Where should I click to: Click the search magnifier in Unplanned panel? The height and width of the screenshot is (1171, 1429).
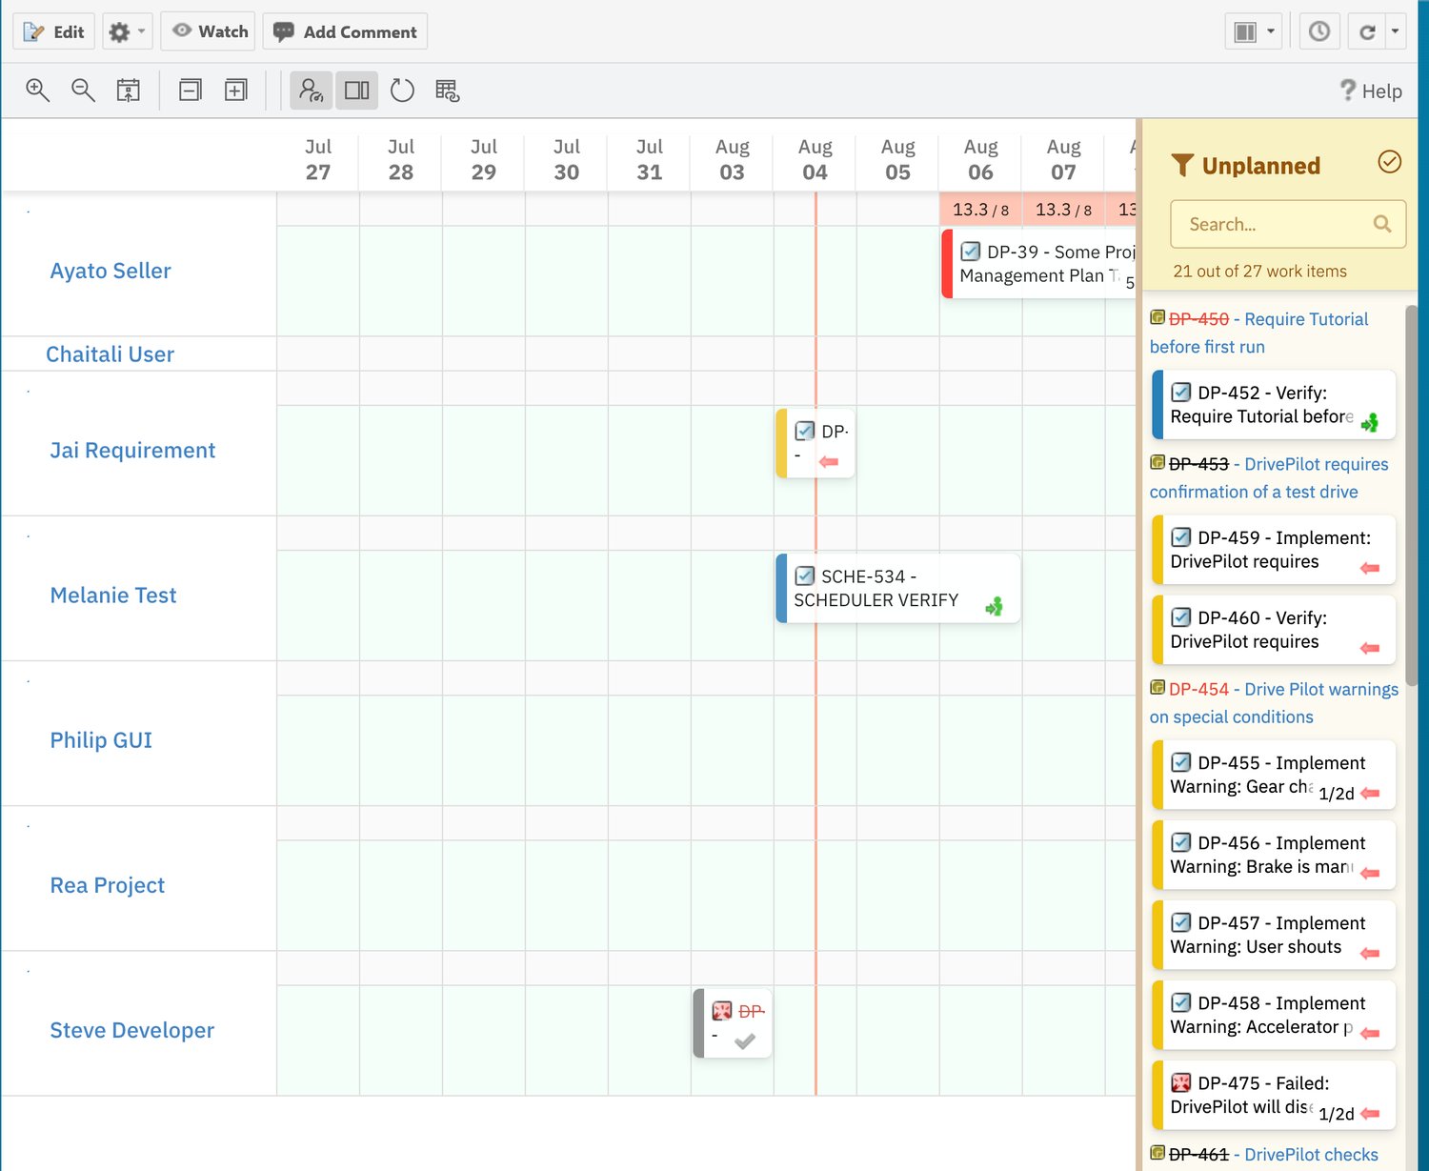(x=1382, y=224)
